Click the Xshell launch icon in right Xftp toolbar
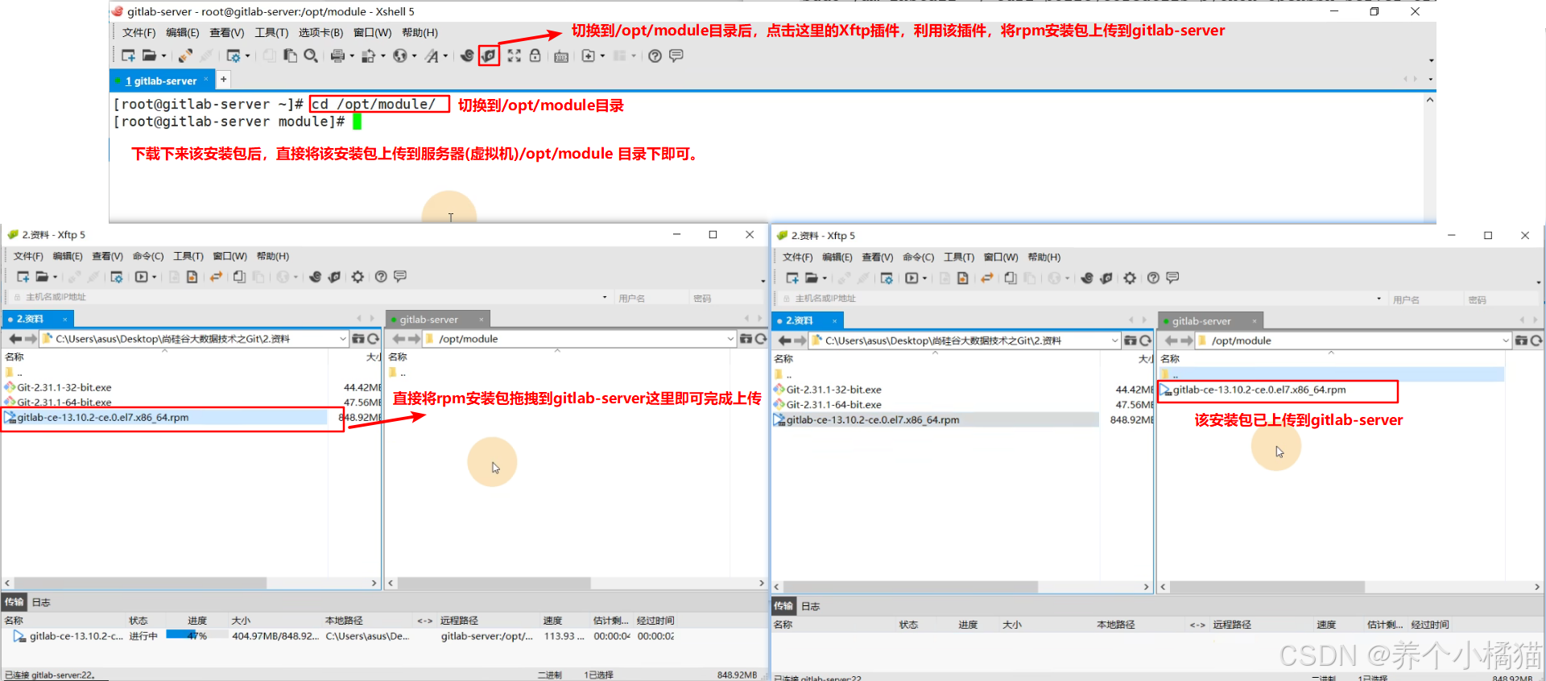 [1087, 278]
